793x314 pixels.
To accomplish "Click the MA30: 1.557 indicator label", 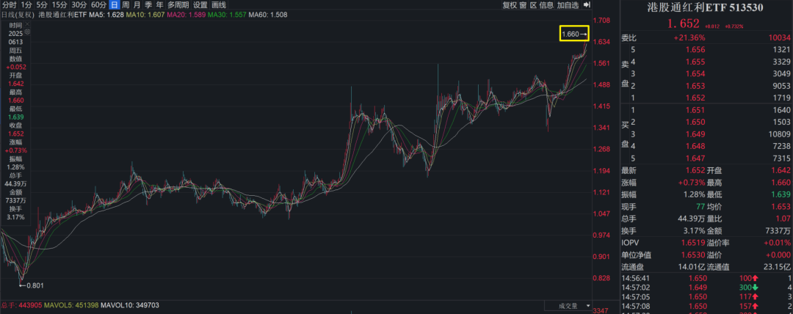I will tap(226, 15).
